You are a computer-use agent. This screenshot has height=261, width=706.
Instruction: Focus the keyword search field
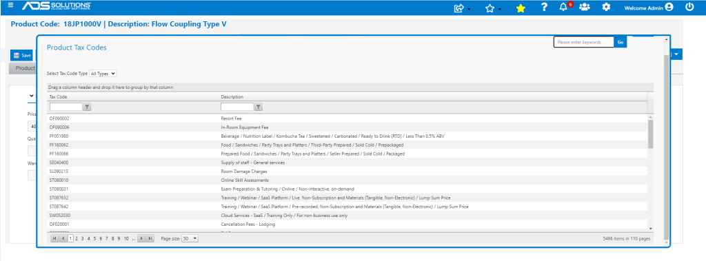pos(584,42)
